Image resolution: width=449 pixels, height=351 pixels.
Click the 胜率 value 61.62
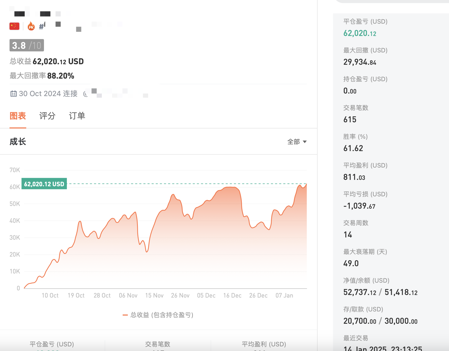click(x=353, y=148)
